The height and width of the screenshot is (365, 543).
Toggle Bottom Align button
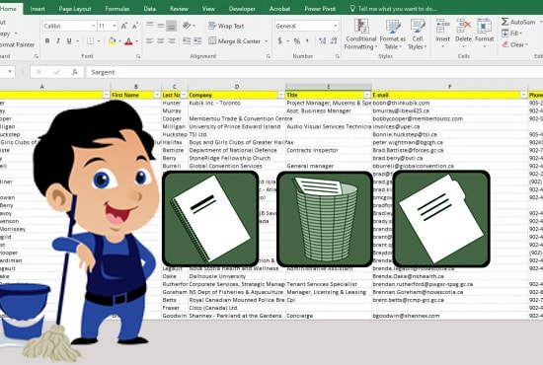[172, 26]
